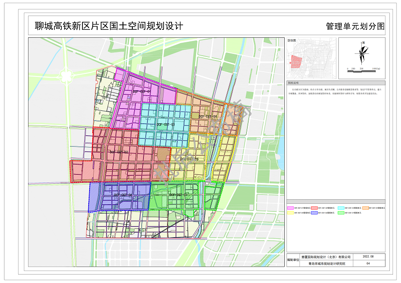The image size is (401, 283).
Task: Select the DCF-C01-03 cyan zone label on map
Action: 165,125
